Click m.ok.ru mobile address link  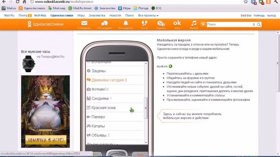pyautogui.click(x=162, y=66)
